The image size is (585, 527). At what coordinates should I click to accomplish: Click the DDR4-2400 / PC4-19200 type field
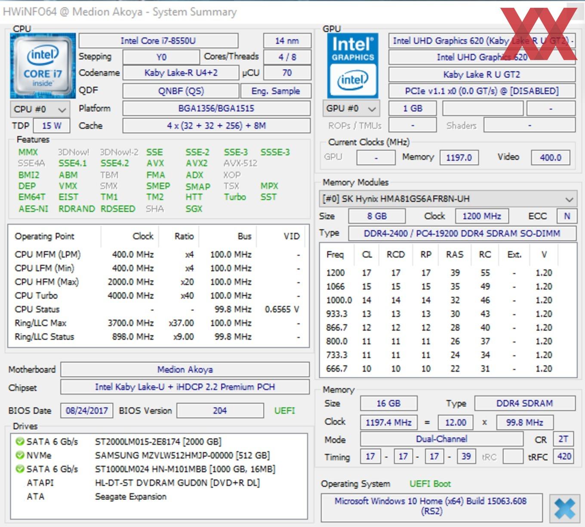click(x=462, y=233)
